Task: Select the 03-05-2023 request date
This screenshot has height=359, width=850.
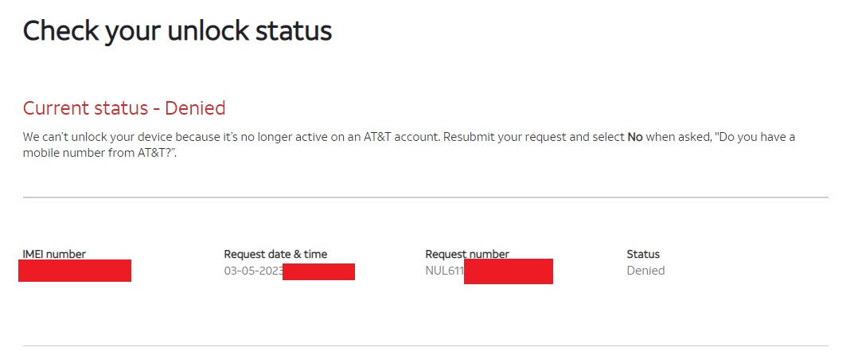Action: tap(252, 271)
